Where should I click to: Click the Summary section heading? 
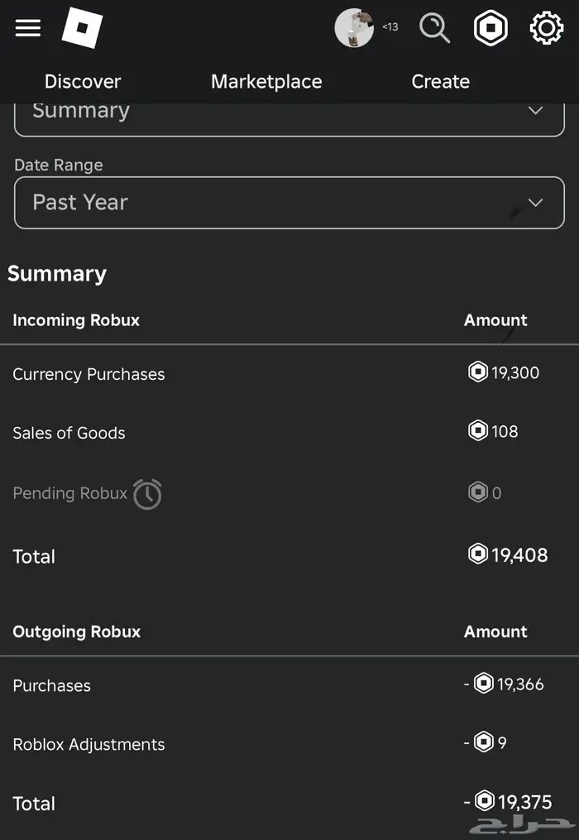[x=57, y=274]
